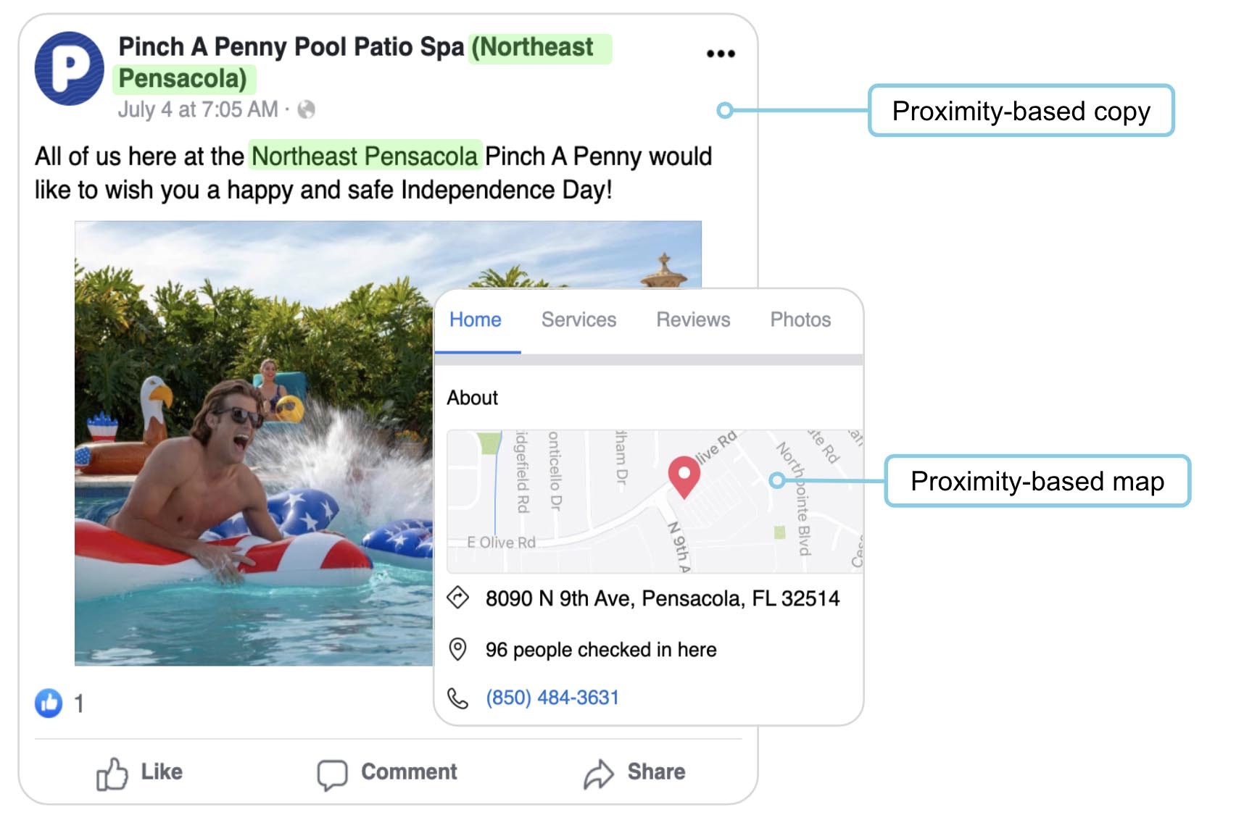
Task: Switch to the Home tab
Action: [476, 319]
